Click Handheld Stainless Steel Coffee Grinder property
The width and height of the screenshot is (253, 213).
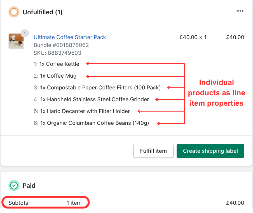click(91, 99)
